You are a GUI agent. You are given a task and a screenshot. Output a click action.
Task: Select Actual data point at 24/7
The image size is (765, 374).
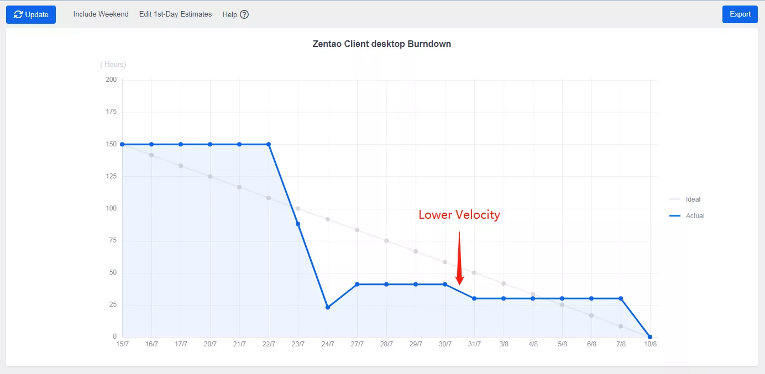pyautogui.click(x=328, y=307)
